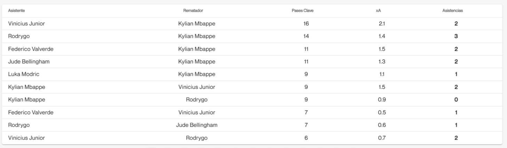
Task: Sort by the Asistencias column header
Action: click(x=452, y=11)
